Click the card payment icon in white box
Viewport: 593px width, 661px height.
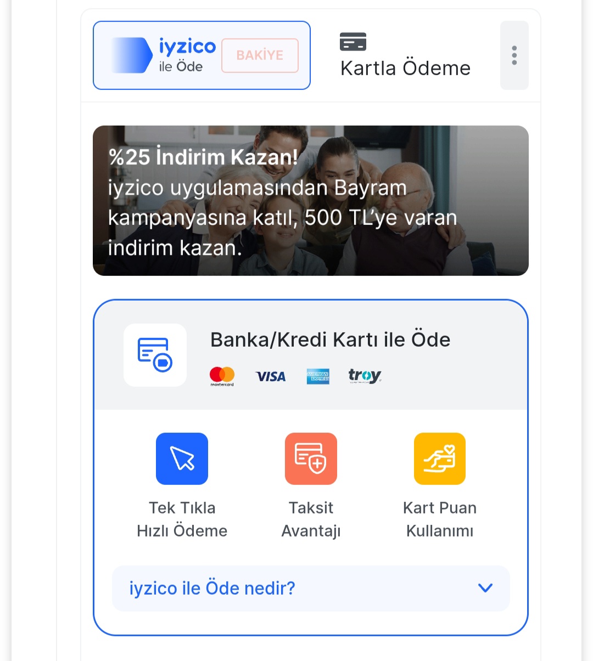pyautogui.click(x=155, y=355)
